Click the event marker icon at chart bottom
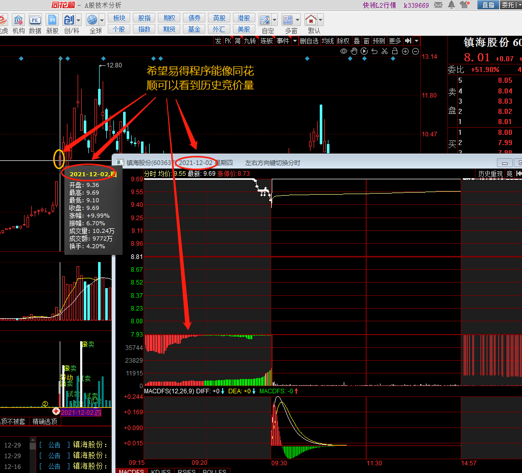522x473 pixels. point(56,411)
